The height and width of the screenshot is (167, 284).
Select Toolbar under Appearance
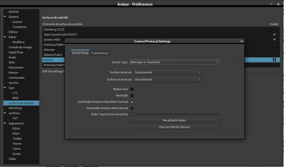click(17, 139)
